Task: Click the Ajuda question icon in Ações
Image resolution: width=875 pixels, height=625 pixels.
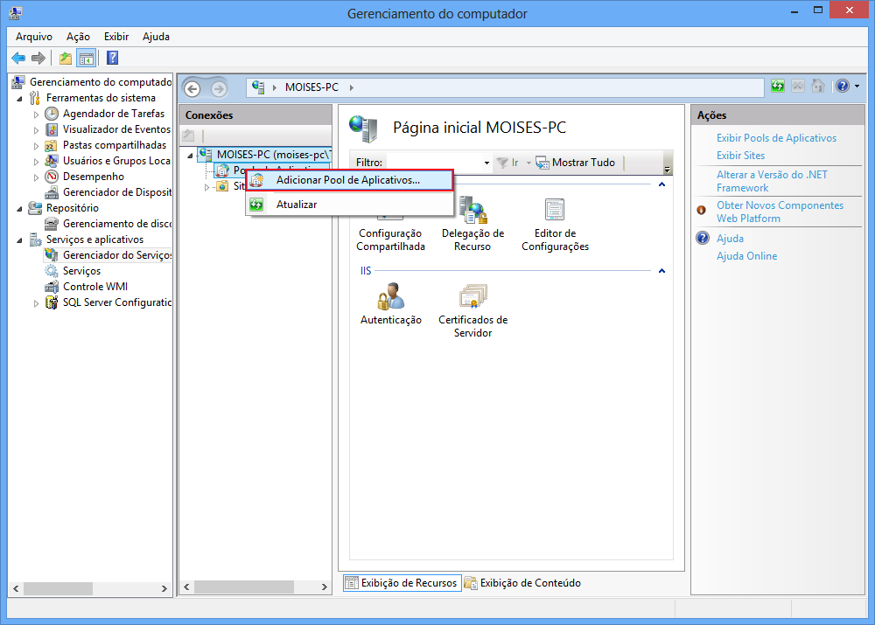Action: pos(703,238)
